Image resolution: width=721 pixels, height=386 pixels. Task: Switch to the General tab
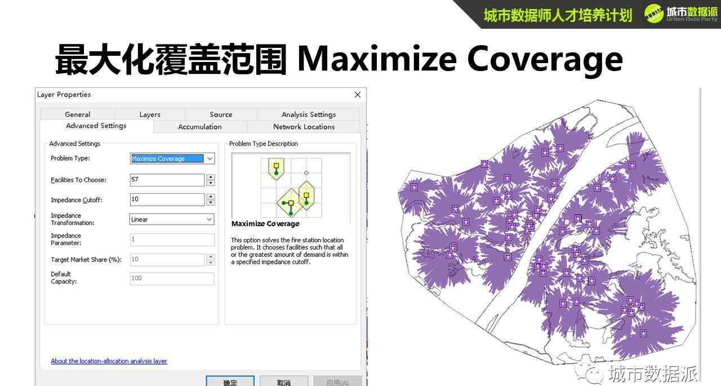[x=78, y=114]
